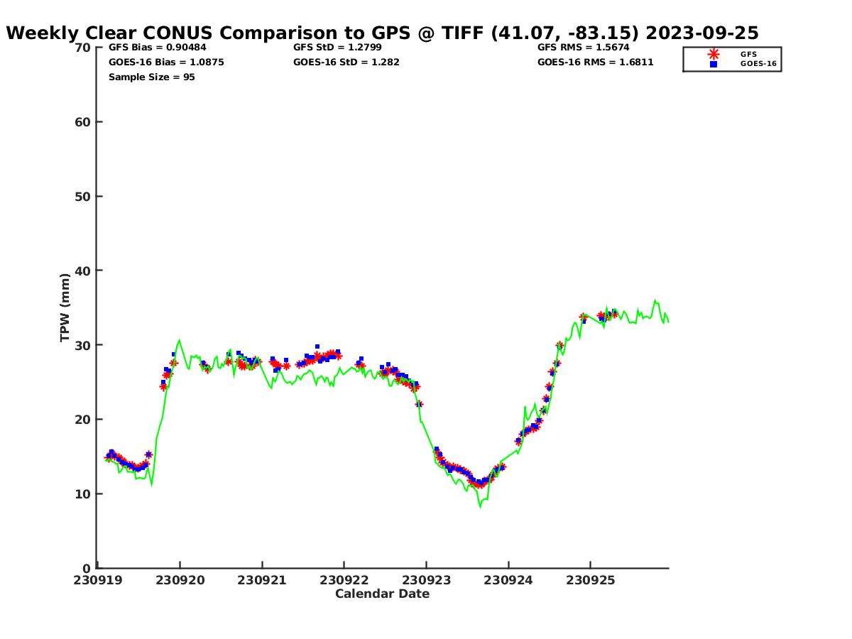Select the 230922 date tick label

(344, 580)
